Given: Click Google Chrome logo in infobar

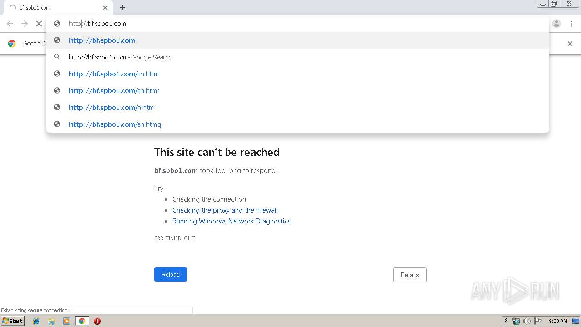Looking at the screenshot, I should click(12, 44).
